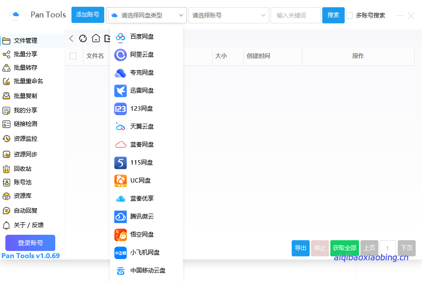Open 账号池 in the sidebar

tap(23, 183)
